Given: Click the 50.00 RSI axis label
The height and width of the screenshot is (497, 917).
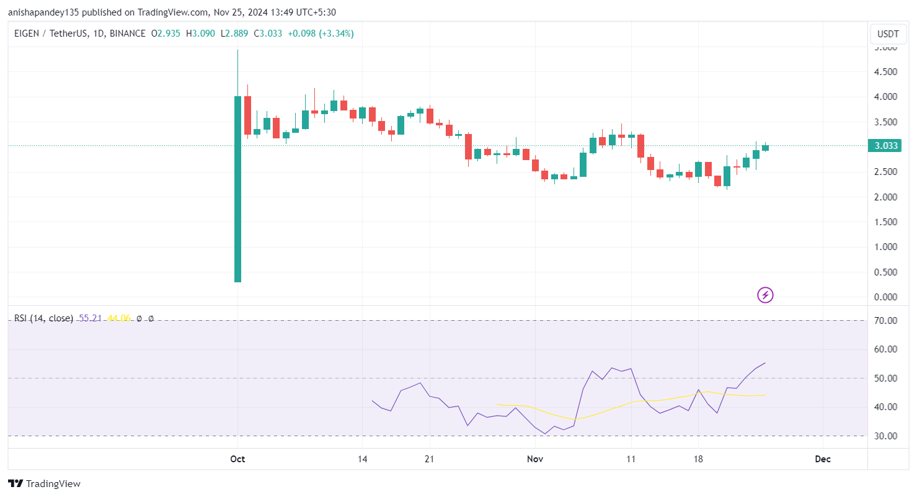Looking at the screenshot, I should tap(885, 378).
